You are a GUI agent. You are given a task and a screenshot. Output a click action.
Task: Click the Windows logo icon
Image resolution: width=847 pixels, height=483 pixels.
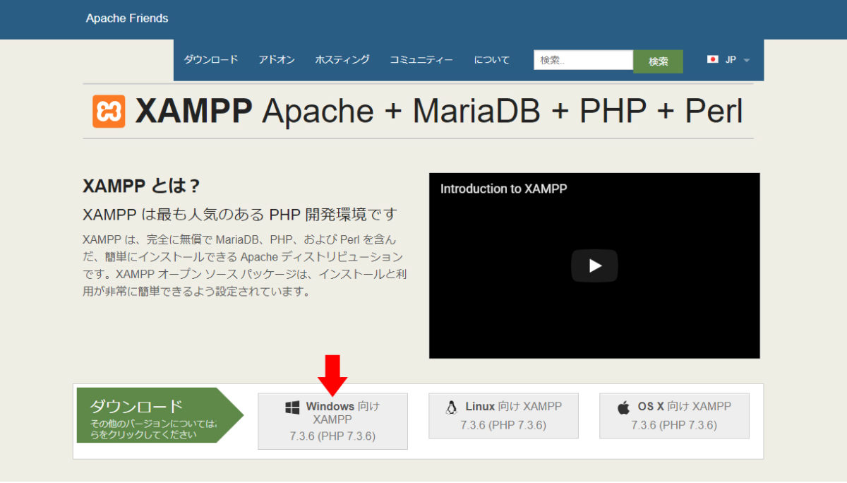point(292,407)
